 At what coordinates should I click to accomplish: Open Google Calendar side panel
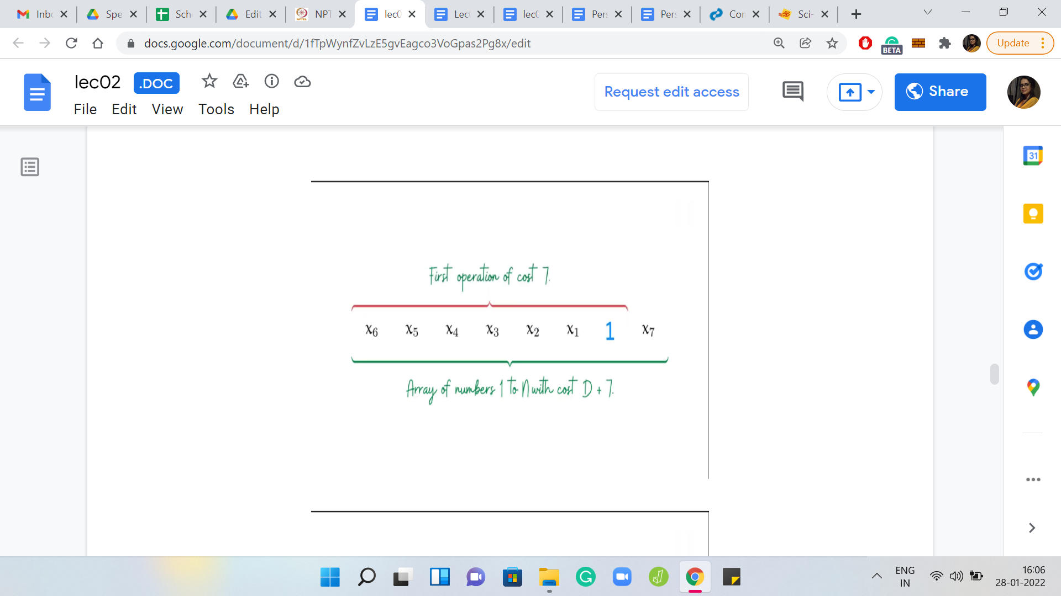click(x=1032, y=156)
